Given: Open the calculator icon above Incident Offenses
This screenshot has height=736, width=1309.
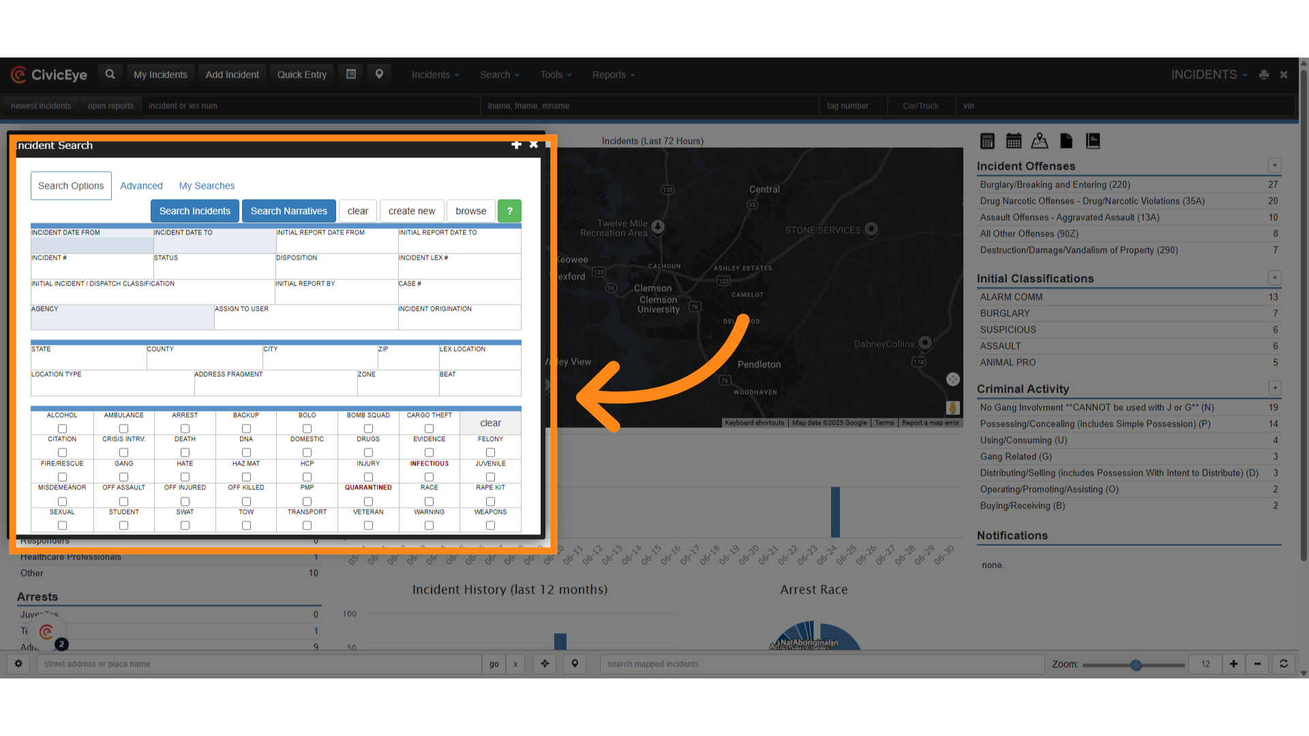Looking at the screenshot, I should (987, 141).
